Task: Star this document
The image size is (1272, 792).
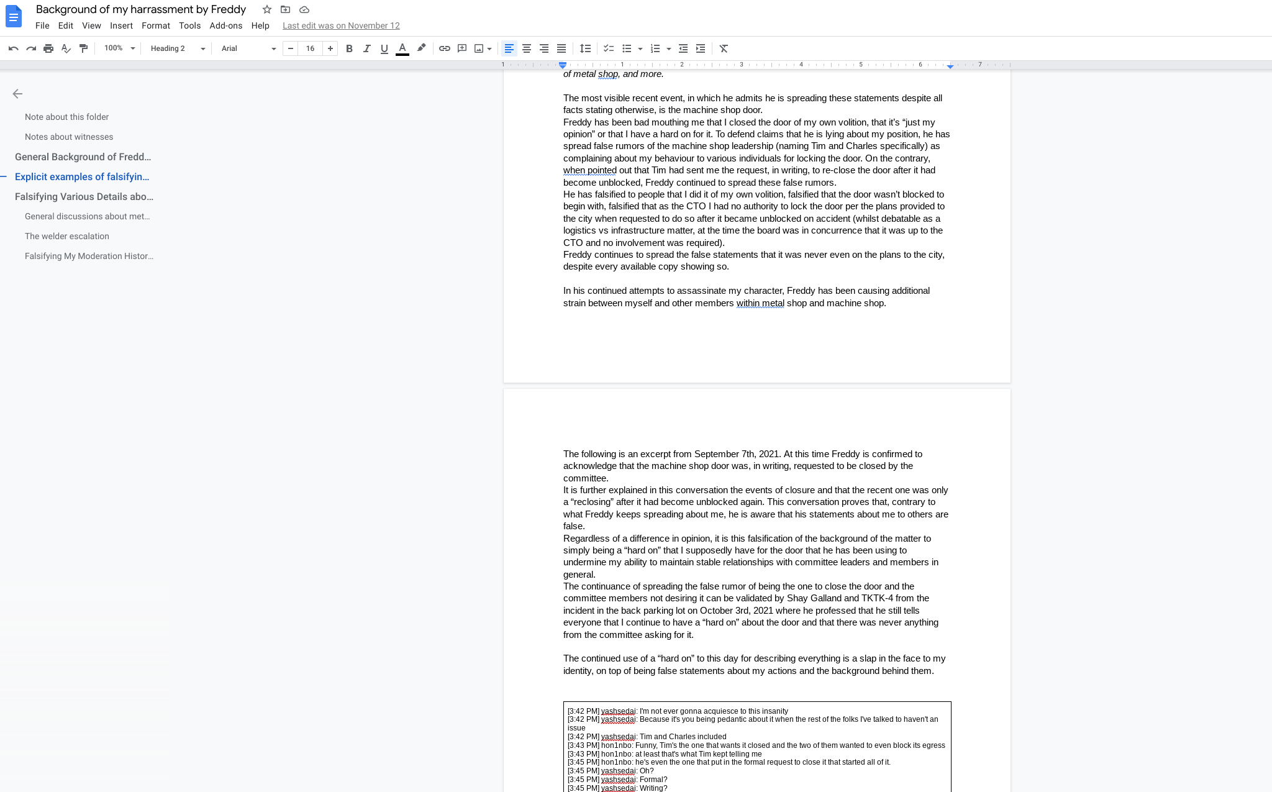Action: point(267,9)
